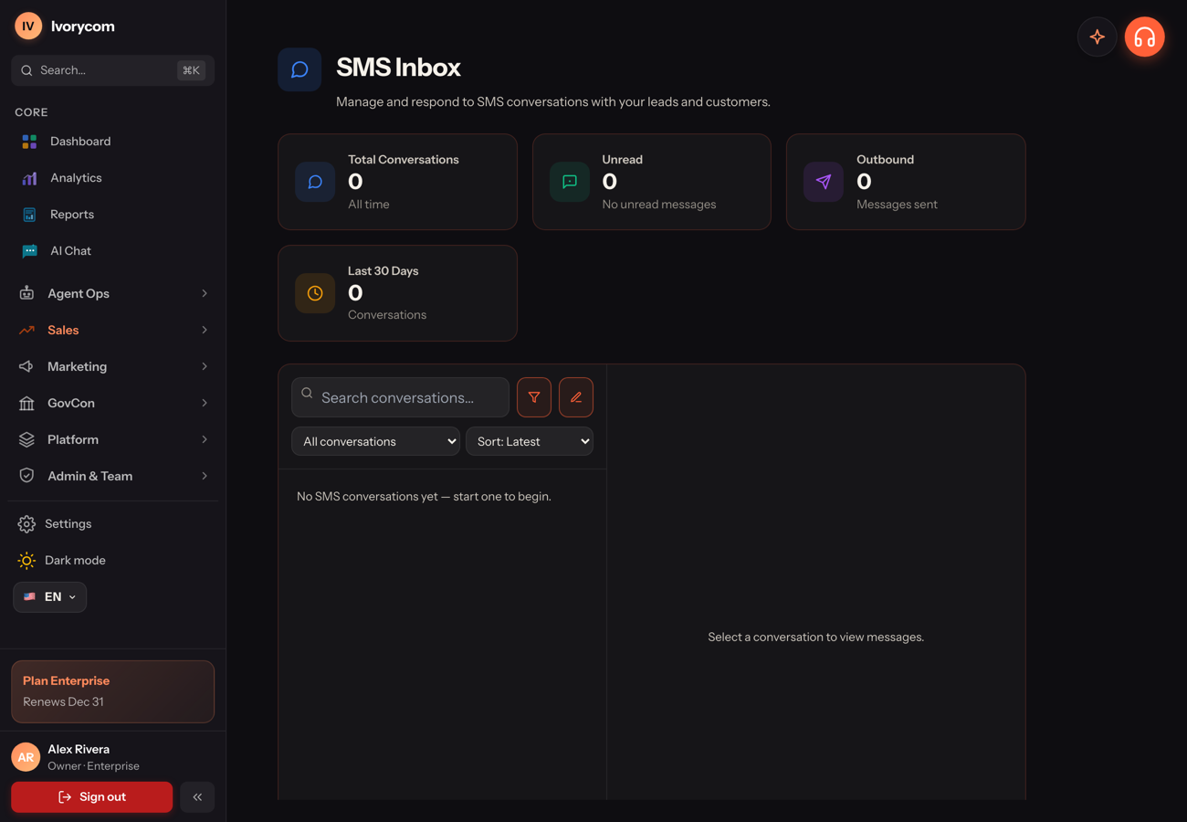Open the orange headset support button

(1144, 37)
